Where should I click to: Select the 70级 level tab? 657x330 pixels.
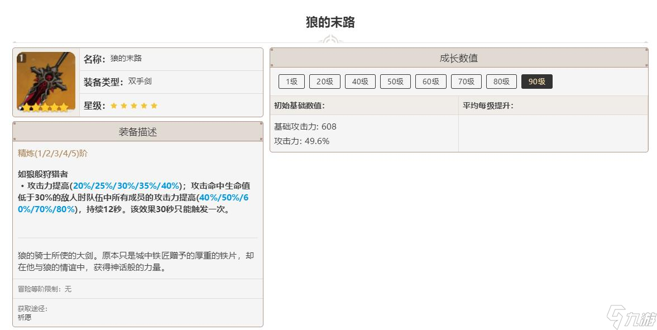click(x=466, y=82)
